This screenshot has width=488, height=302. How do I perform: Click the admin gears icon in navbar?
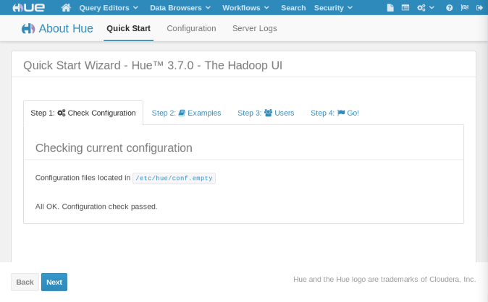[425, 8]
